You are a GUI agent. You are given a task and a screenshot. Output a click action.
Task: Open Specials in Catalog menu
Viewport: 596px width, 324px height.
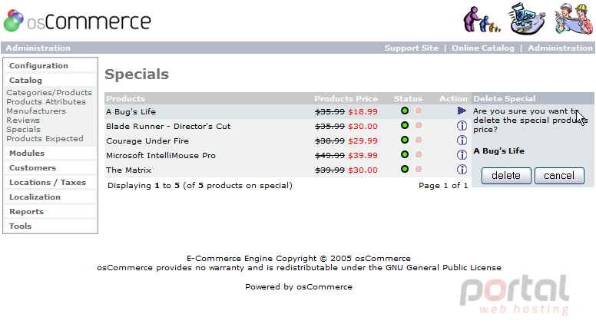[x=23, y=130]
